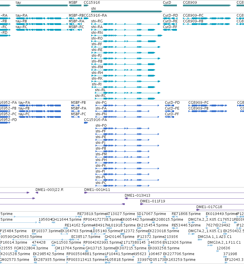Image resolution: width=244 pixels, height=264 pixels.
Task: Click the shi-RH transcript label
Action: tap(97, 73)
